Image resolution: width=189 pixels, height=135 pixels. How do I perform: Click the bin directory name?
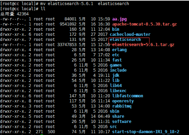coord(116,29)
